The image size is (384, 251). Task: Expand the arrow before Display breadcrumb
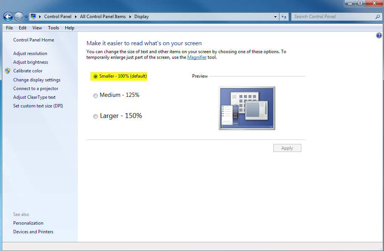130,17
